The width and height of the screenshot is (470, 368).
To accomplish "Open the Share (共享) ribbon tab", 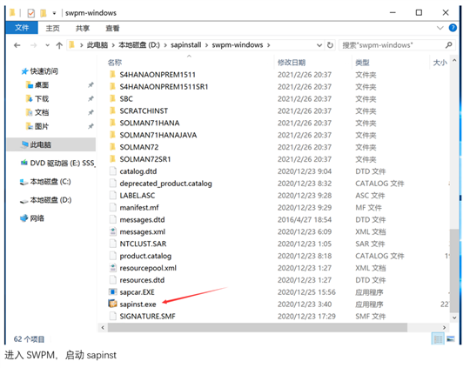I will point(83,28).
